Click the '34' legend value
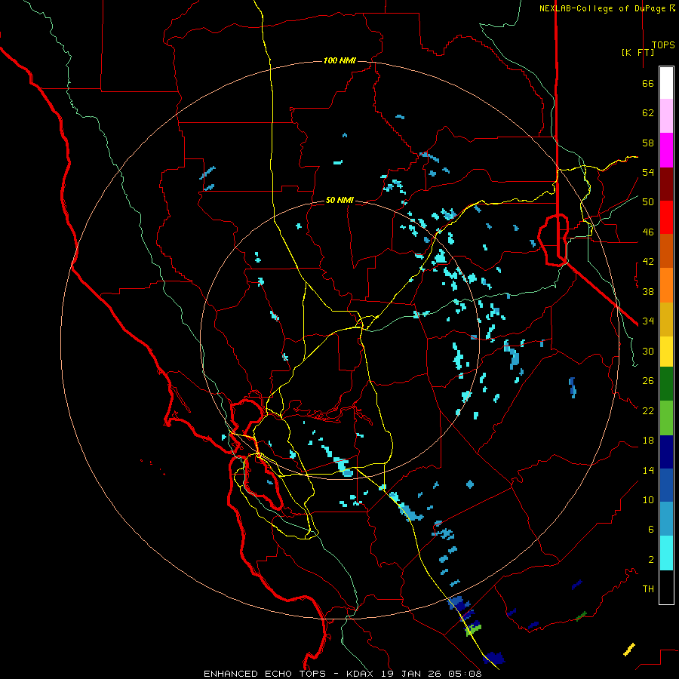The height and width of the screenshot is (679, 679). 648,321
